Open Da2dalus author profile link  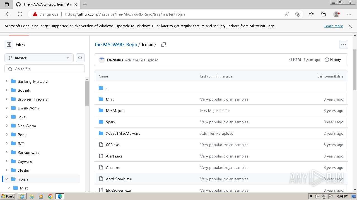click(x=115, y=60)
